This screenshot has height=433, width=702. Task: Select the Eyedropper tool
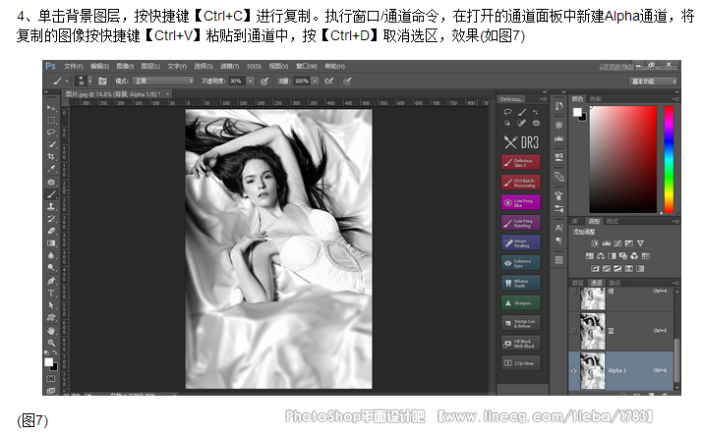coord(51,169)
